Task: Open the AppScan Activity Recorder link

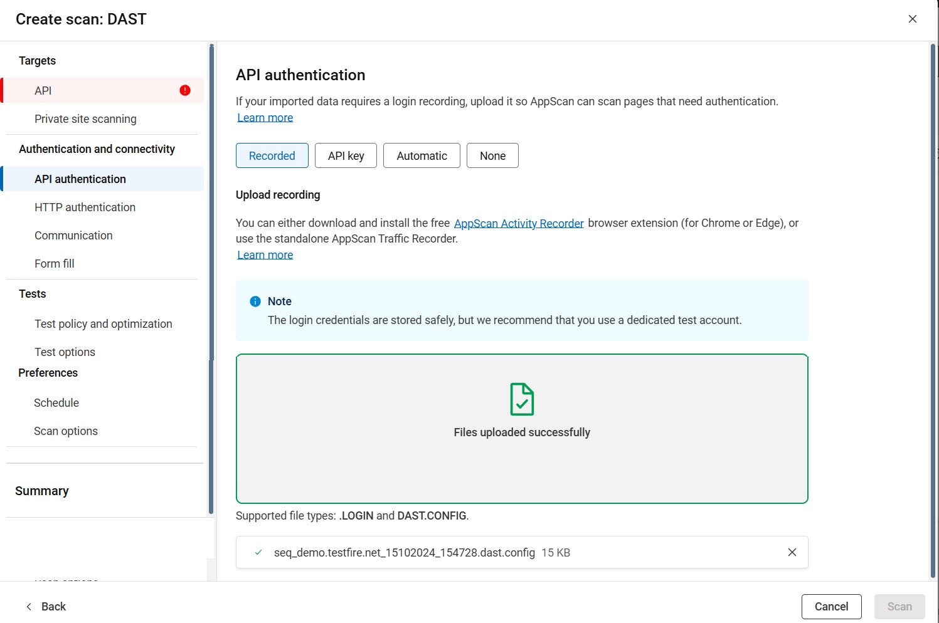Action: [x=518, y=223]
